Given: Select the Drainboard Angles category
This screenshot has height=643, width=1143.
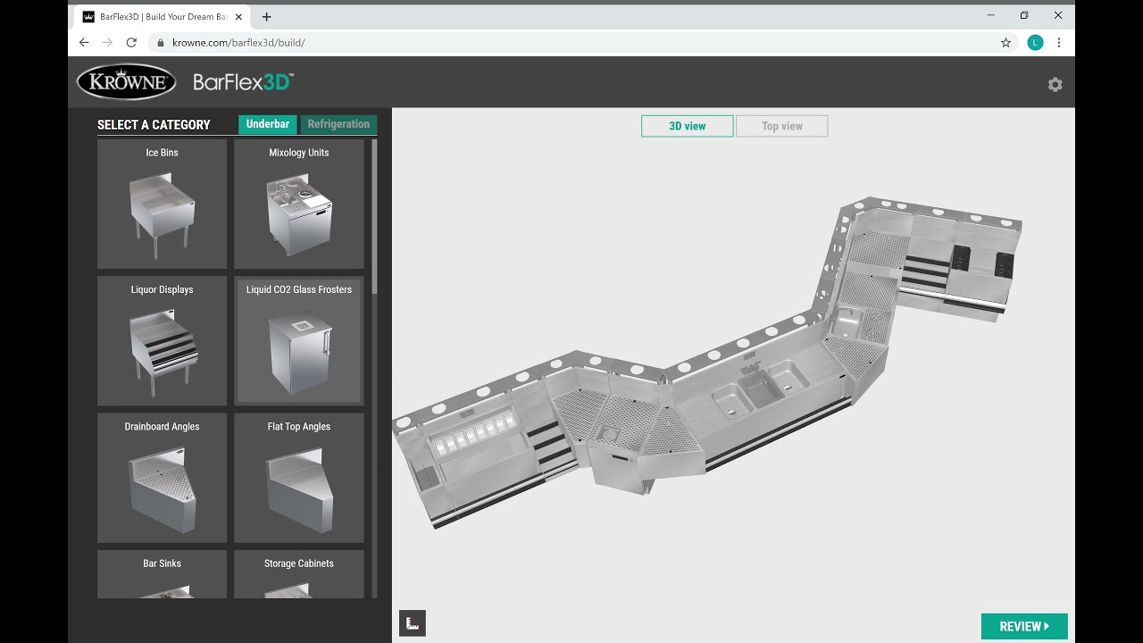Looking at the screenshot, I should [x=162, y=478].
